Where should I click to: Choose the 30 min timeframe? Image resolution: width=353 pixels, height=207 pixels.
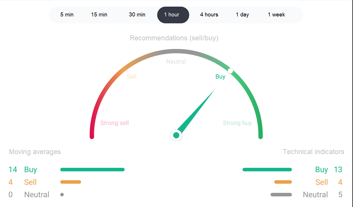[137, 15]
